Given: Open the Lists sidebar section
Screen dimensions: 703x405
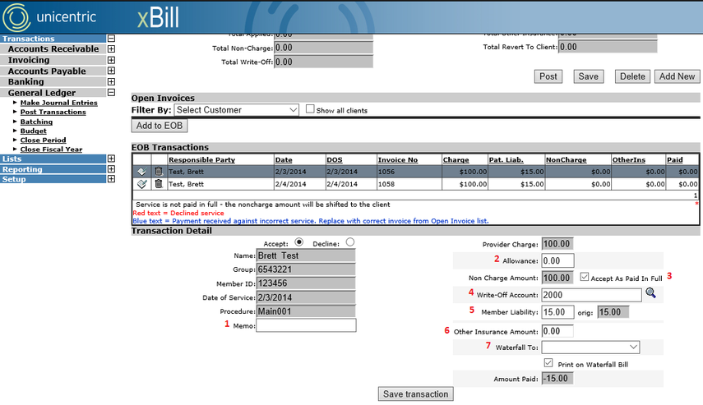Looking at the screenshot, I should [x=12, y=159].
